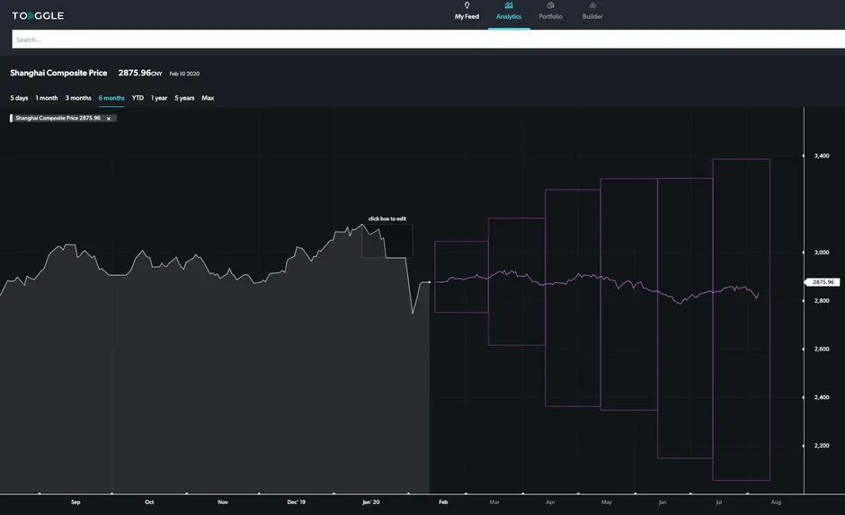845x515 pixels.
Task: Click the Aug axis label
Action: tap(776, 502)
